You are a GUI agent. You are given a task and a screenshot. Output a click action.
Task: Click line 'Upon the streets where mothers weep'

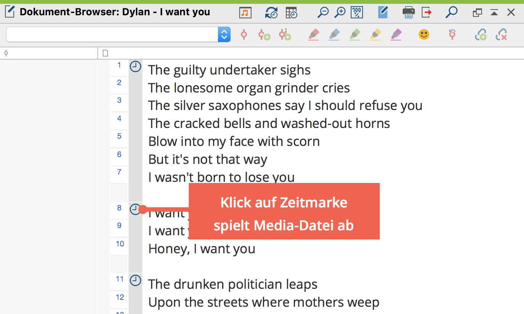click(264, 302)
